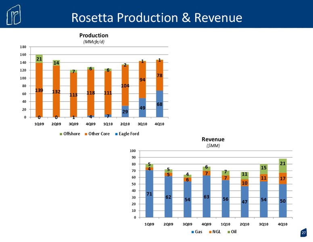
Task: Click the orange NGL legend swatch
Action: pos(210,232)
